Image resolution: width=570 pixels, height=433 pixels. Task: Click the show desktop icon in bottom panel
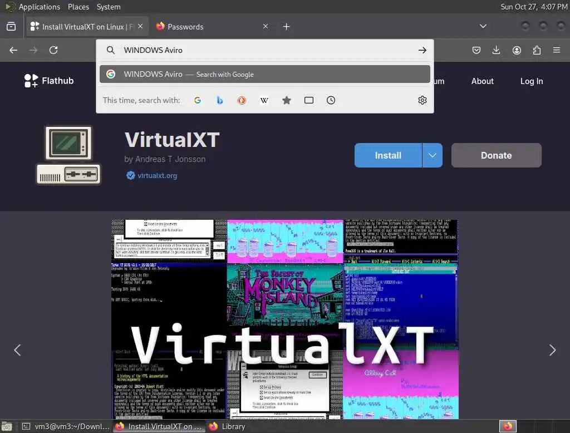click(7, 426)
